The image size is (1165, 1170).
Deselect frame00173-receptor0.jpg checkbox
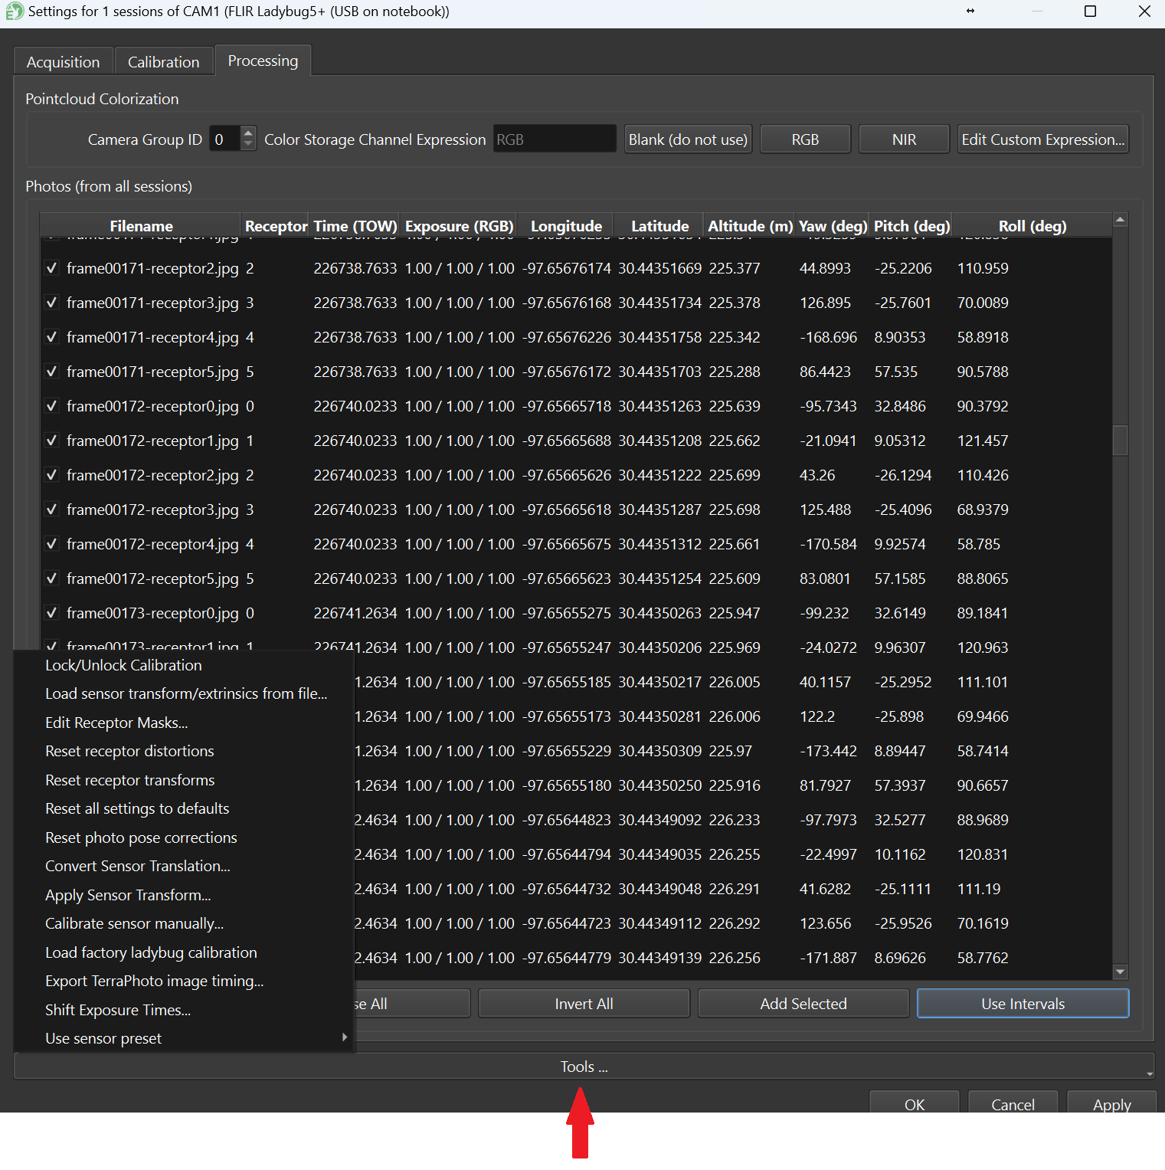[51, 613]
